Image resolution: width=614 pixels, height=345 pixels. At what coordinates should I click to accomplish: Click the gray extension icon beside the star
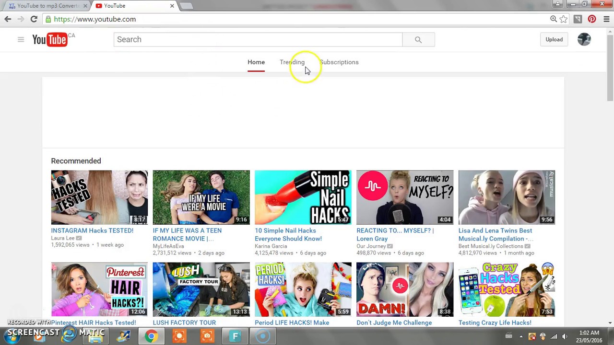pos(578,19)
